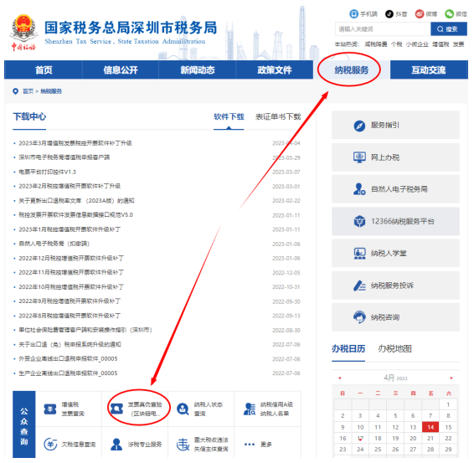
Task: Open the mobile version (手机端) icon
Action: [353, 14]
